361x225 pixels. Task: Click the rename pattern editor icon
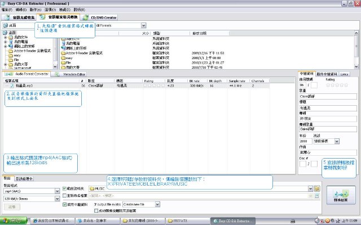tap(317, 196)
